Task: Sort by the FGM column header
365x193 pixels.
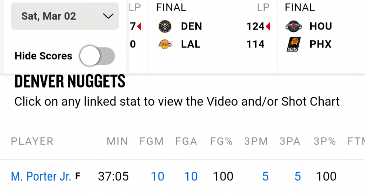Action: click(151, 141)
